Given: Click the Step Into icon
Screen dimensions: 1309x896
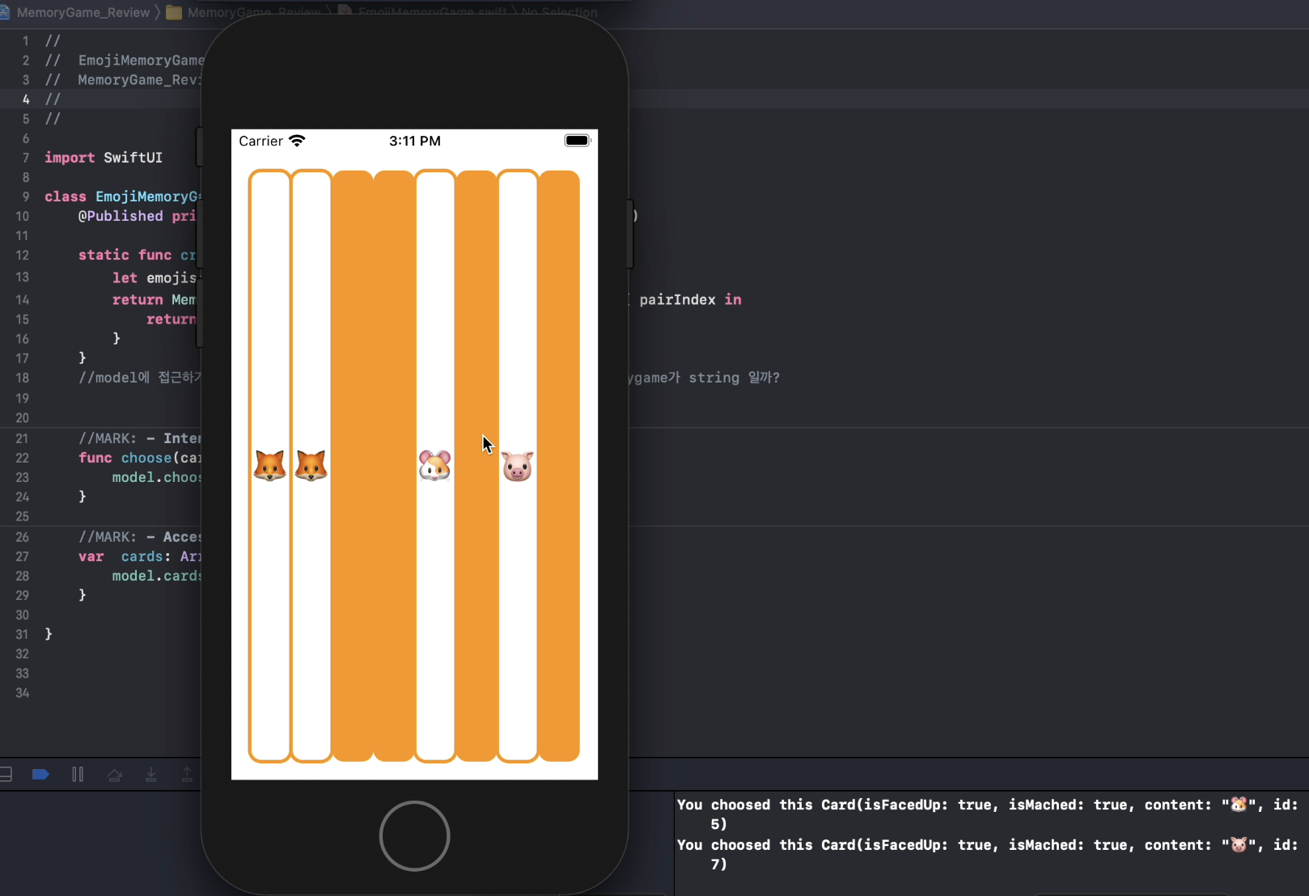Looking at the screenshot, I should point(151,774).
